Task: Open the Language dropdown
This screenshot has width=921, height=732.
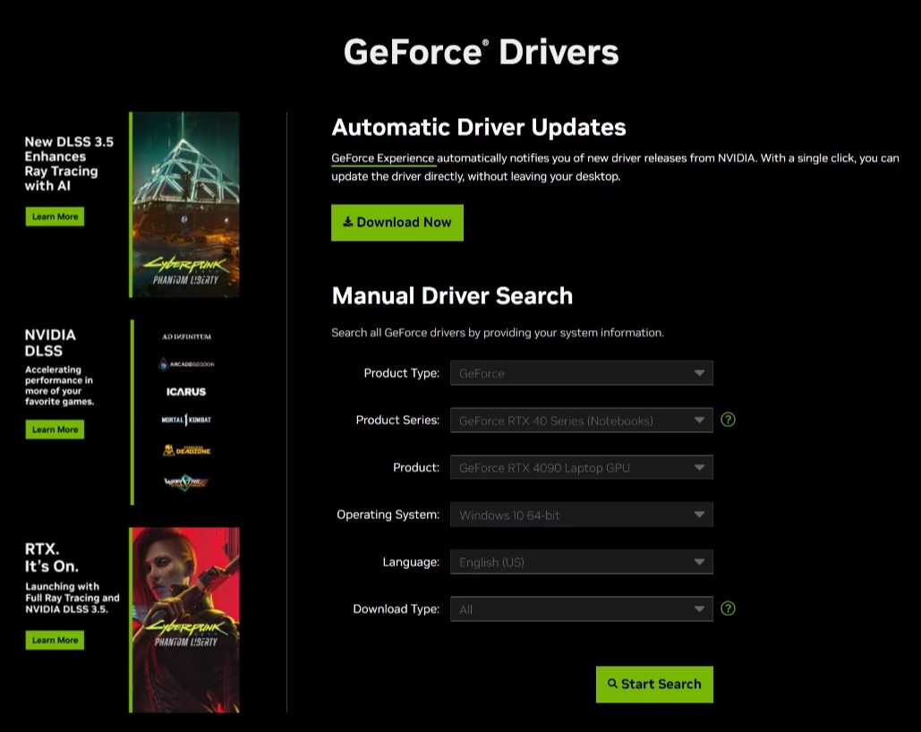Action: [581, 562]
